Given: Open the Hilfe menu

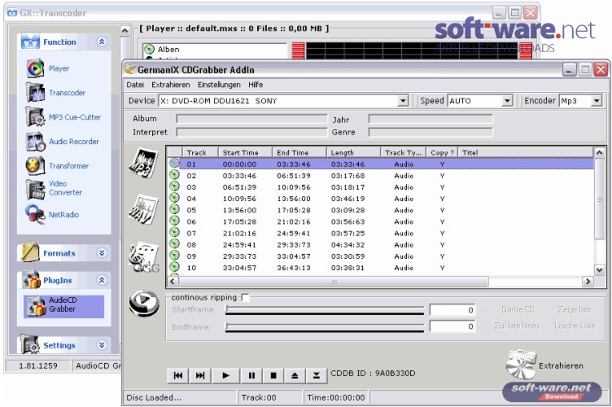Looking at the screenshot, I should [x=256, y=85].
